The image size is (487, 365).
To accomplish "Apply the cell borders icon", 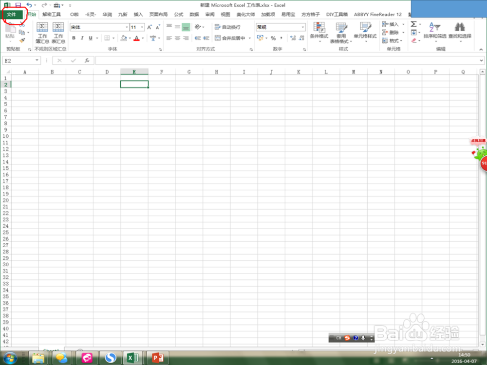I will [x=107, y=38].
